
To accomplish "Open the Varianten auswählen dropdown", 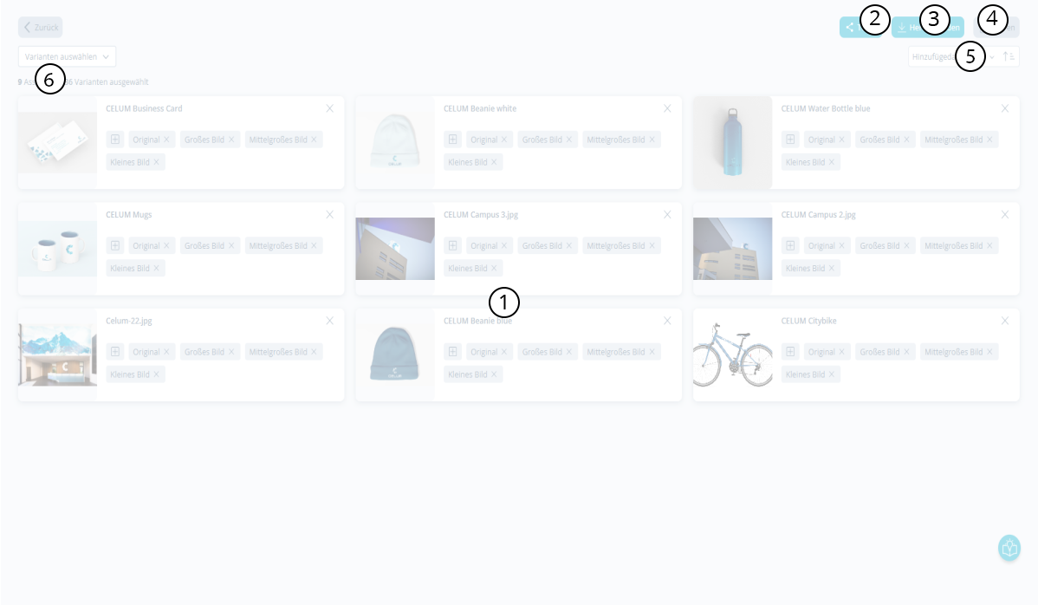I will pyautogui.click(x=67, y=56).
